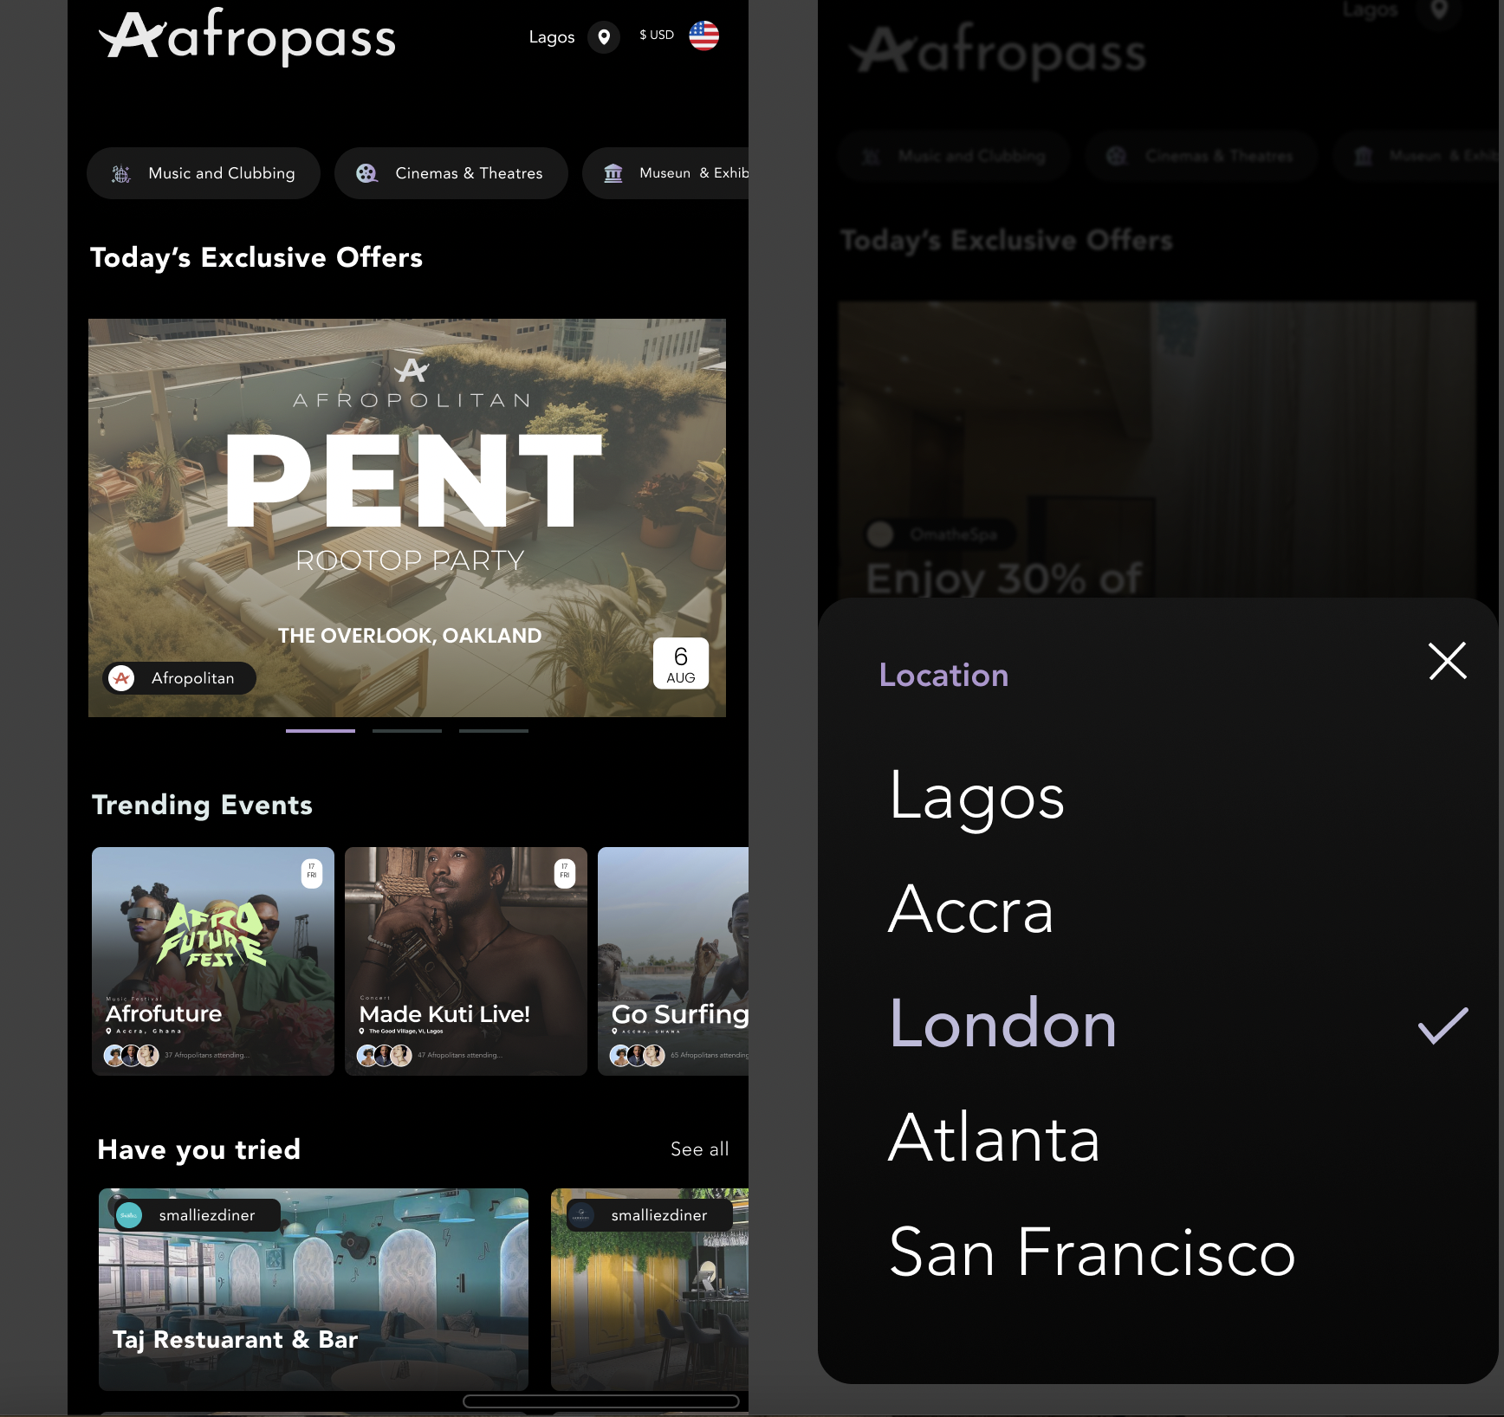Tap Afropolitan logo icon on banner badge
The image size is (1504, 1417).
122,678
